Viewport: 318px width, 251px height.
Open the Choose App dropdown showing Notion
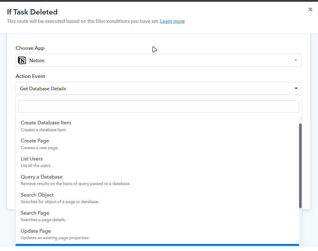tap(159, 60)
